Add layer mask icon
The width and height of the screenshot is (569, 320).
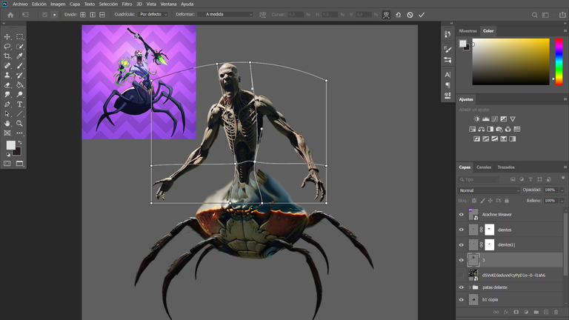(x=516, y=312)
